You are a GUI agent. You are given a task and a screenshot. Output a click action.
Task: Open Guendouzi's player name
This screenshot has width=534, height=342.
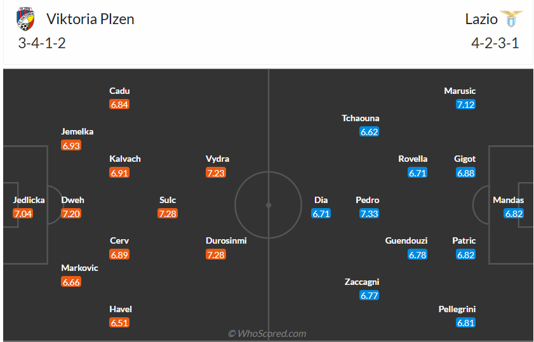pos(406,240)
